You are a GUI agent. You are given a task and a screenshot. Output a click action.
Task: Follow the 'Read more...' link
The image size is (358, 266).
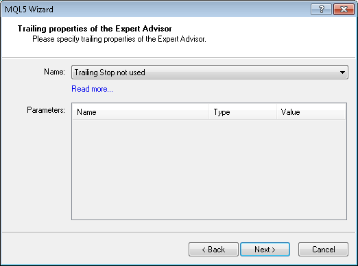[x=92, y=89]
